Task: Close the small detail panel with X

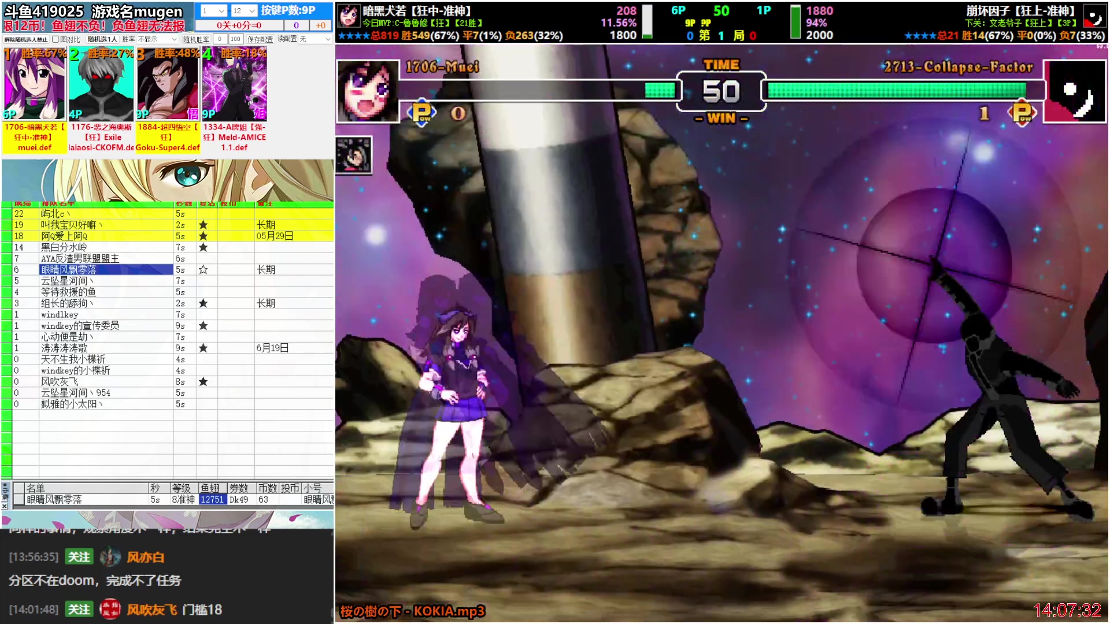Action: 5,506
